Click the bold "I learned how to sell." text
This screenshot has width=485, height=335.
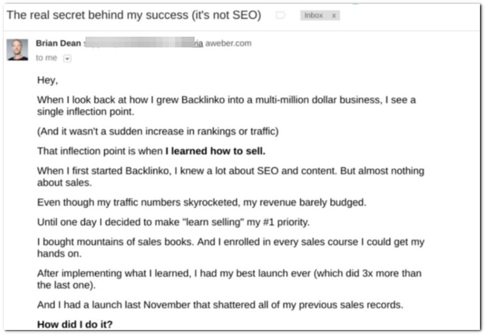pyautogui.click(x=216, y=150)
